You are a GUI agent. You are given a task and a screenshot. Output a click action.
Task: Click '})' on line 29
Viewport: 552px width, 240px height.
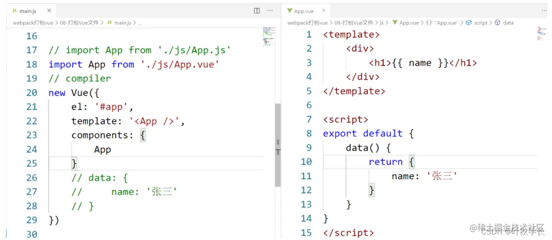(54, 220)
